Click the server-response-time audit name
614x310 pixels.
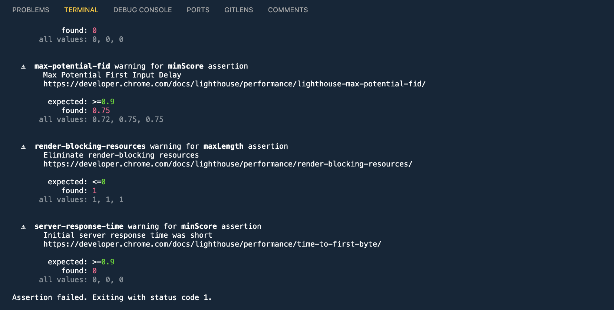[79, 226]
